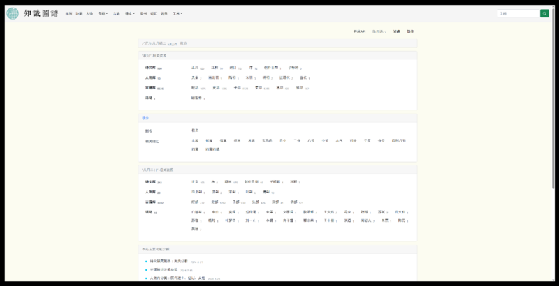The height and width of the screenshot is (286, 559).
Task: Select 史部 under 秋分 古籍库
Action: pyautogui.click(x=216, y=88)
